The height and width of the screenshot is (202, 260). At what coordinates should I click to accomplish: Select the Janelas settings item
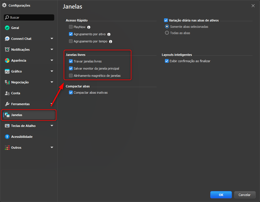[x=29, y=115]
